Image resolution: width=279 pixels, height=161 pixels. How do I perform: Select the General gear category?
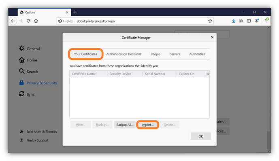coord(30,49)
